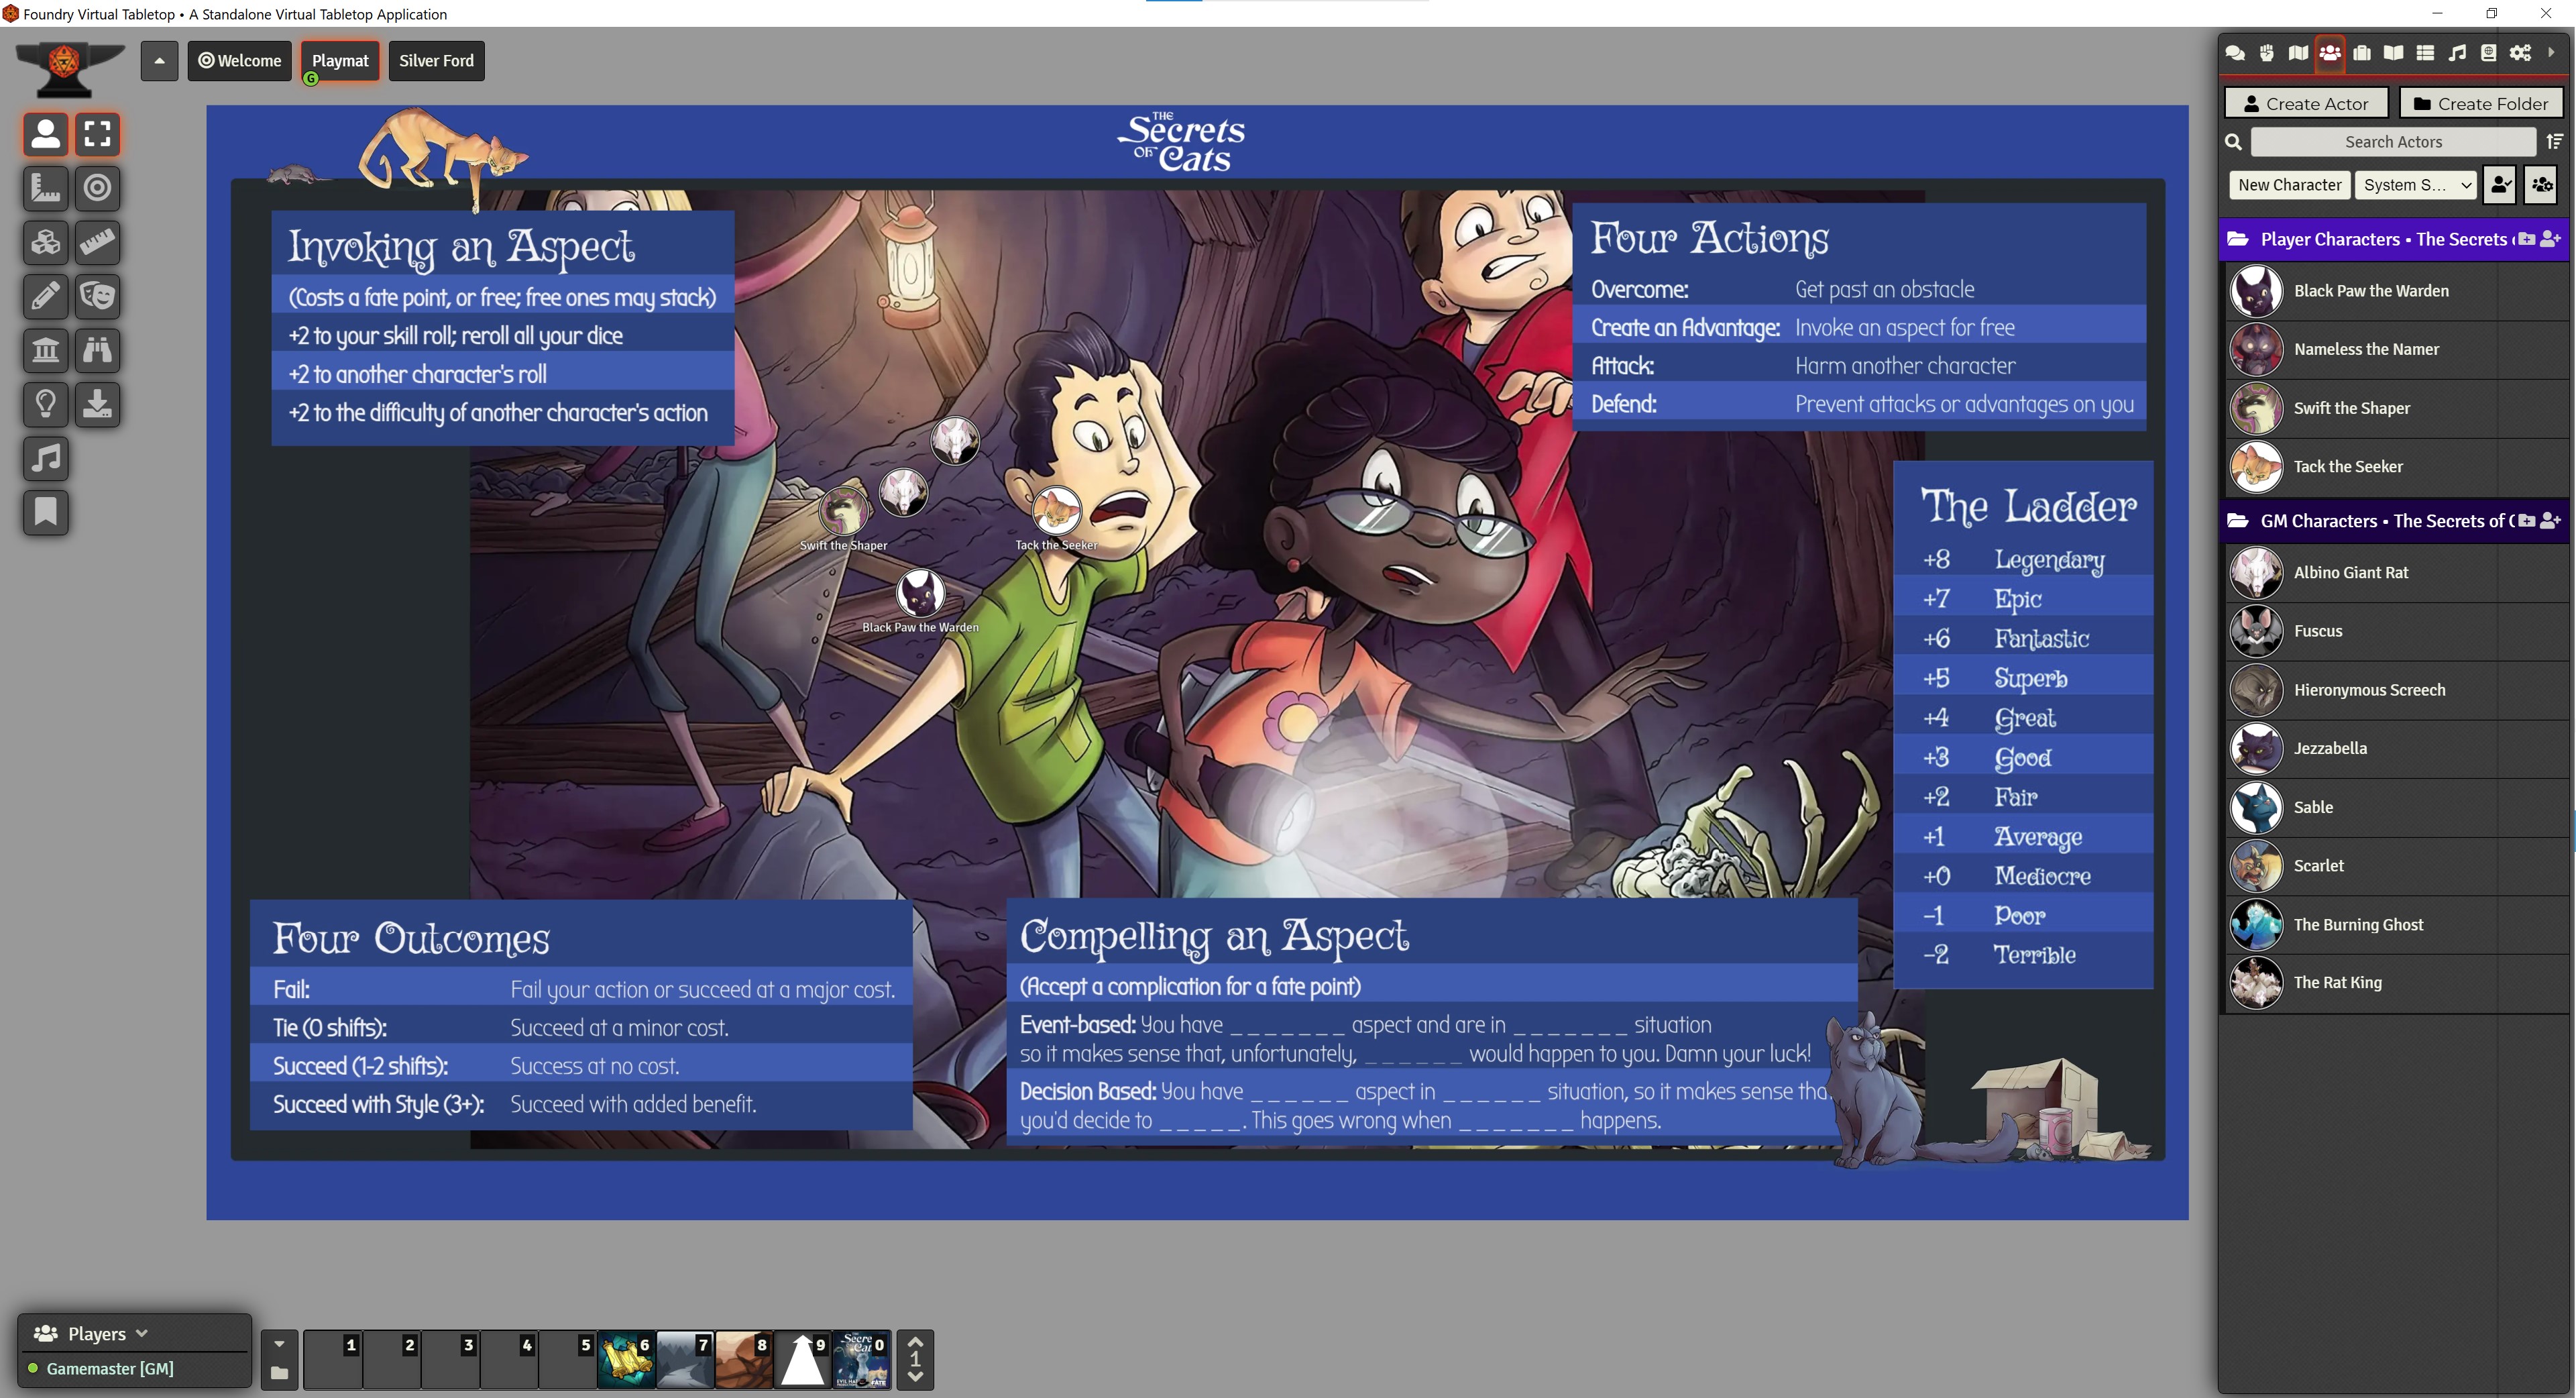The height and width of the screenshot is (1398, 2576).
Task: Click the group-with-gear button
Action: (2541, 185)
